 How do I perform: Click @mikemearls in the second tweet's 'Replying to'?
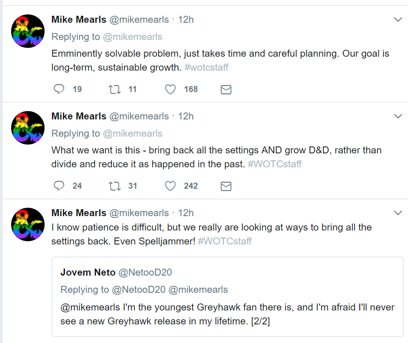coord(132,133)
